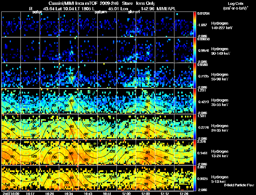256x195 pixels.
Task: Click the 'skr-wl' marker label
Action: point(134,12)
